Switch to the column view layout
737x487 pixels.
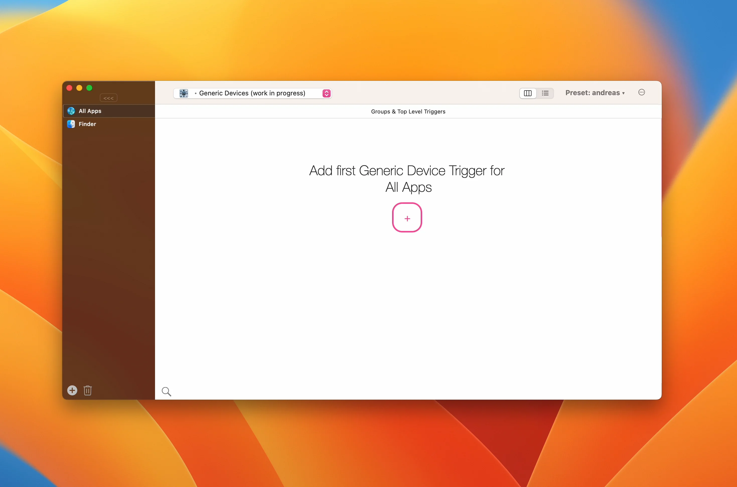[x=528, y=93]
